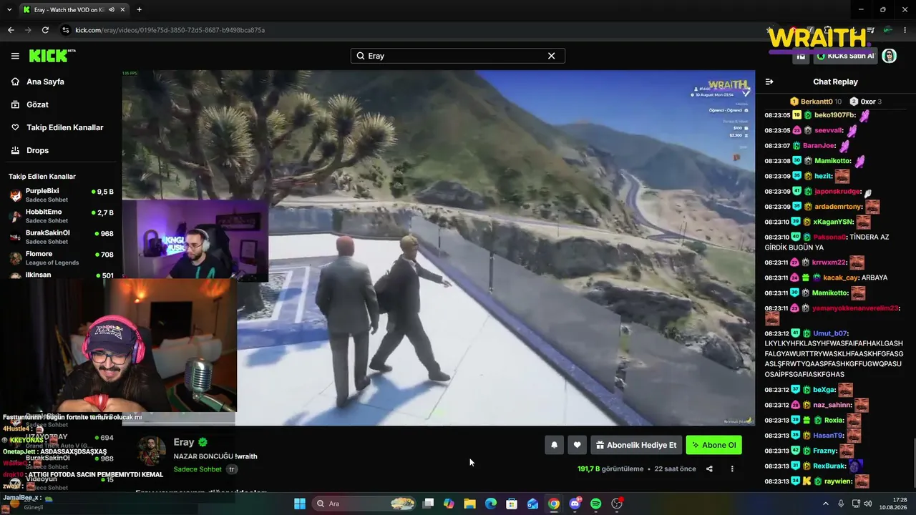Click the GTA video player
The image size is (916, 515).
point(438,247)
